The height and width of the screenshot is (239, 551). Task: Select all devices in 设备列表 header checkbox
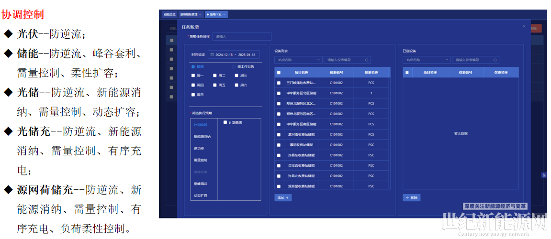[x=279, y=73]
